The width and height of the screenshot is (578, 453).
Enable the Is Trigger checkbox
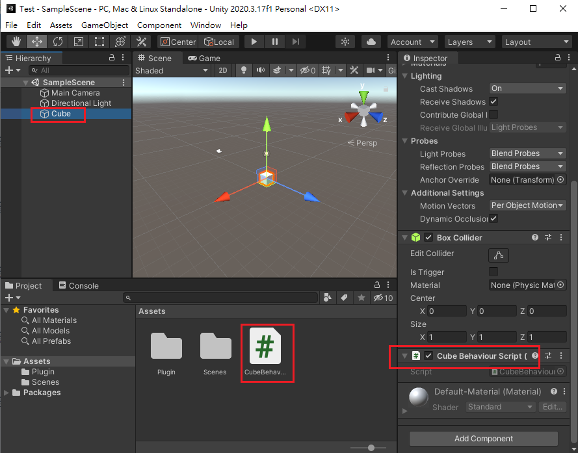(493, 272)
